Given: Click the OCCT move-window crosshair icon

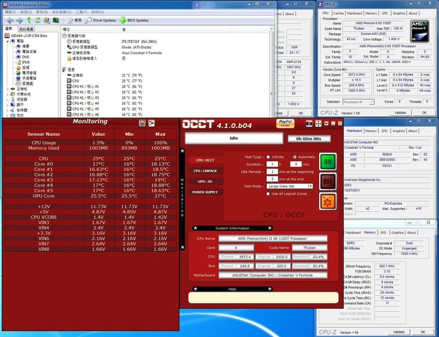Looking at the screenshot, I should point(318,124).
